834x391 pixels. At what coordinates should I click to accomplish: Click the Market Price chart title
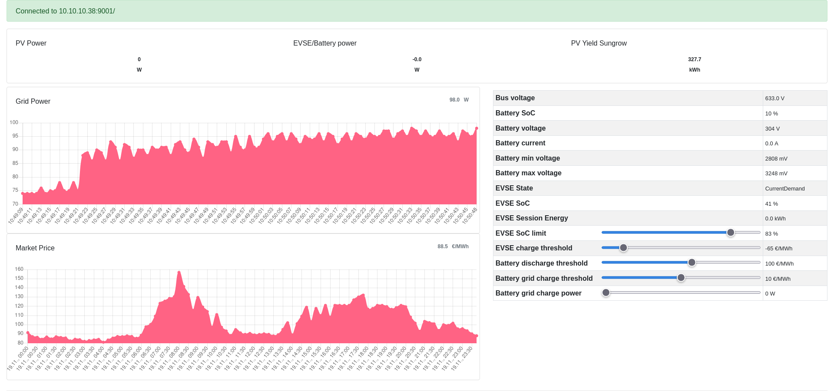click(35, 248)
